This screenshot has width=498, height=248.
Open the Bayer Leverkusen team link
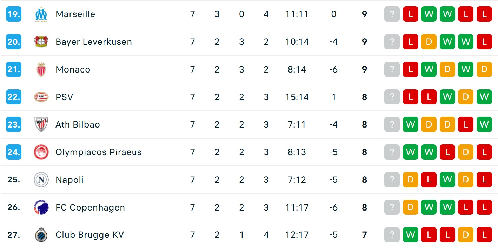click(93, 42)
